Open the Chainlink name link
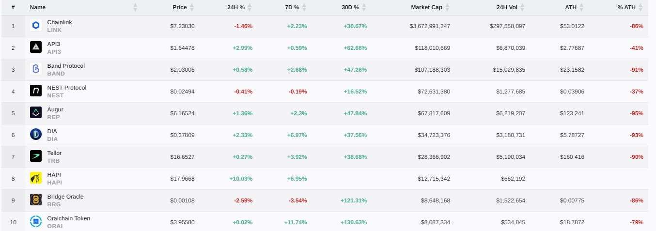This screenshot has width=656, height=231. click(60, 22)
